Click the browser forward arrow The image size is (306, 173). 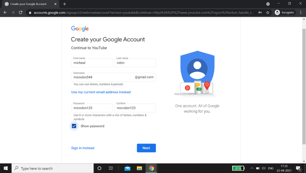13,13
